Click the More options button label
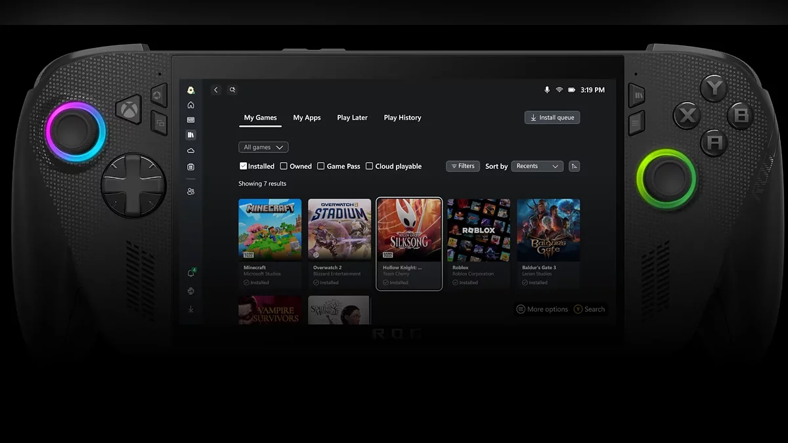The image size is (788, 443). [548, 309]
